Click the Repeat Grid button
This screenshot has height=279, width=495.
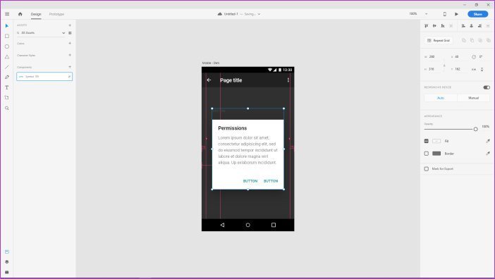(438, 40)
